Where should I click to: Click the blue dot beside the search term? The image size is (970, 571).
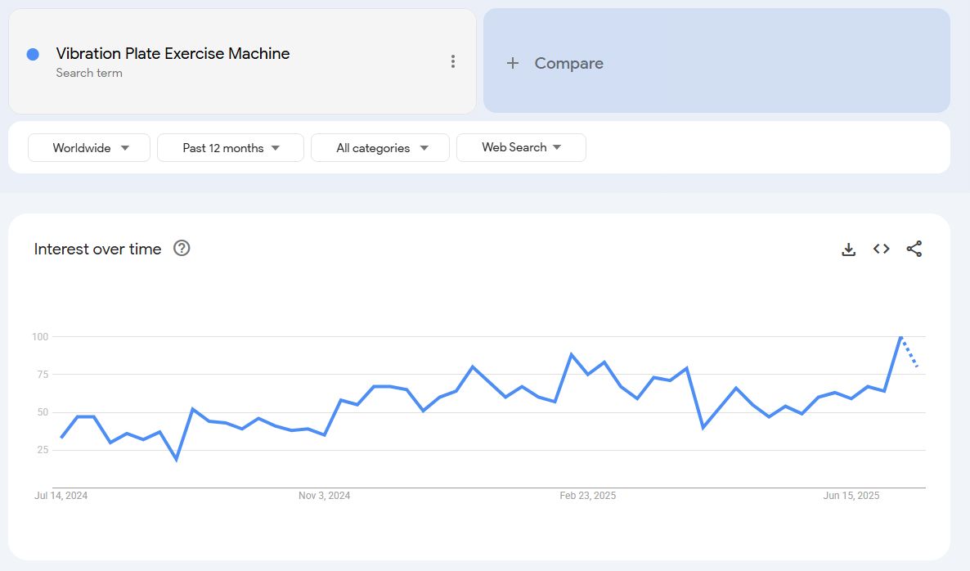(x=33, y=54)
